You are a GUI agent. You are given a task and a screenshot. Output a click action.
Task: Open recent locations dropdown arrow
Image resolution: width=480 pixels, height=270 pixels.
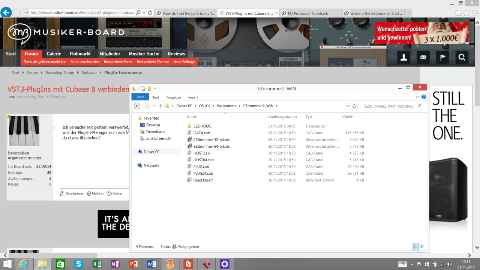point(154,106)
